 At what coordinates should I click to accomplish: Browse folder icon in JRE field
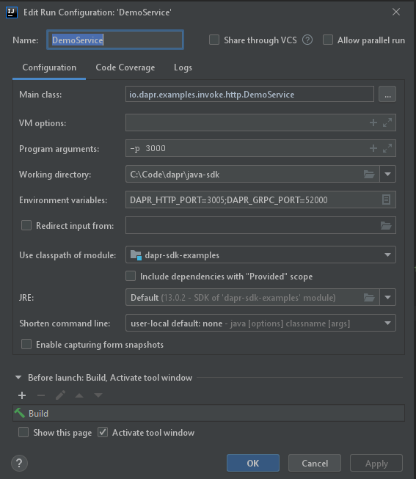(x=369, y=297)
